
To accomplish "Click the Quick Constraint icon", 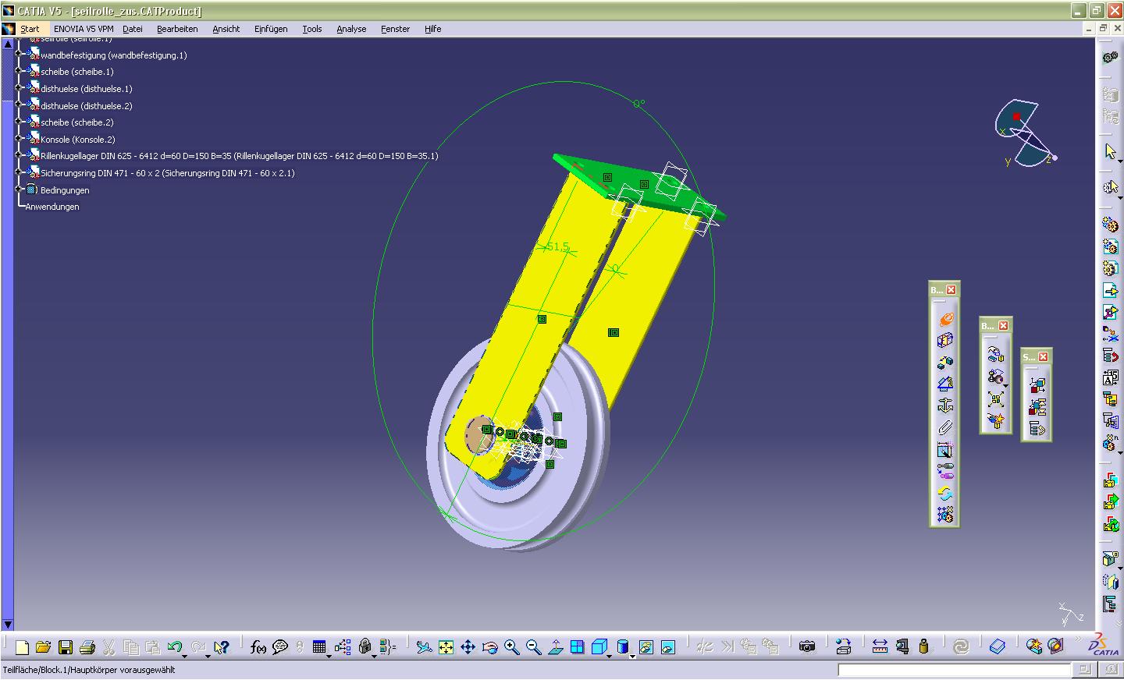I will 945,449.
